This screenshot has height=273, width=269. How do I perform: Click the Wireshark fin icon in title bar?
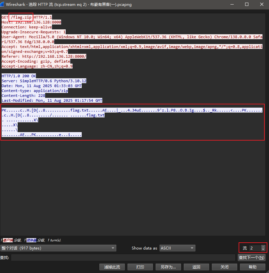[2, 4]
